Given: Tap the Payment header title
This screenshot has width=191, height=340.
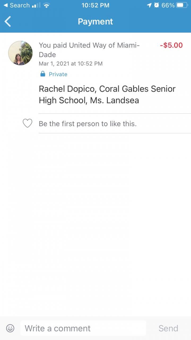Looking at the screenshot, I should coord(95,22).
